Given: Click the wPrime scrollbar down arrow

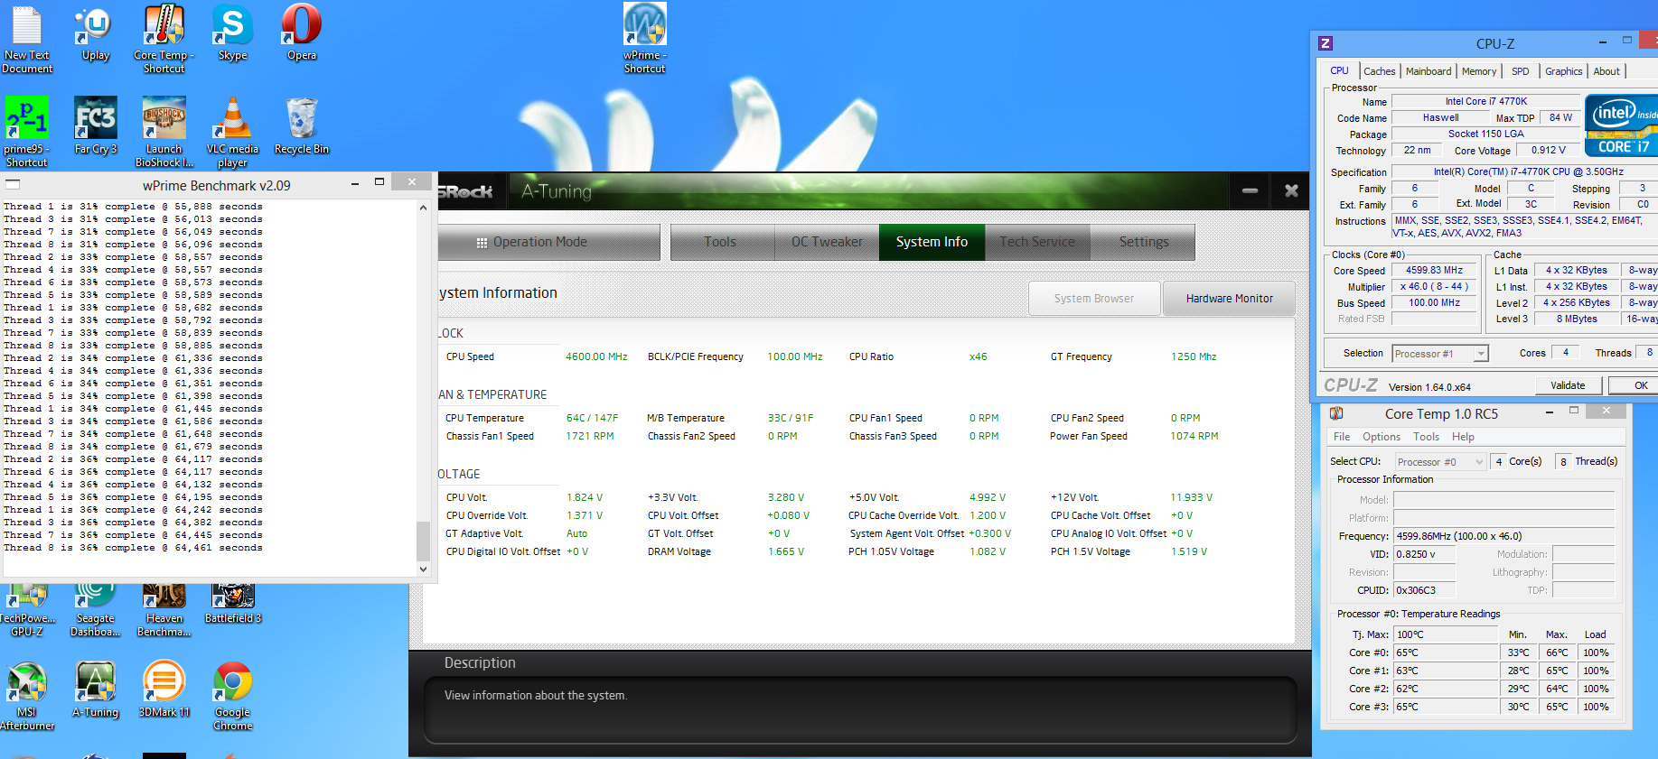Looking at the screenshot, I should click(x=423, y=569).
